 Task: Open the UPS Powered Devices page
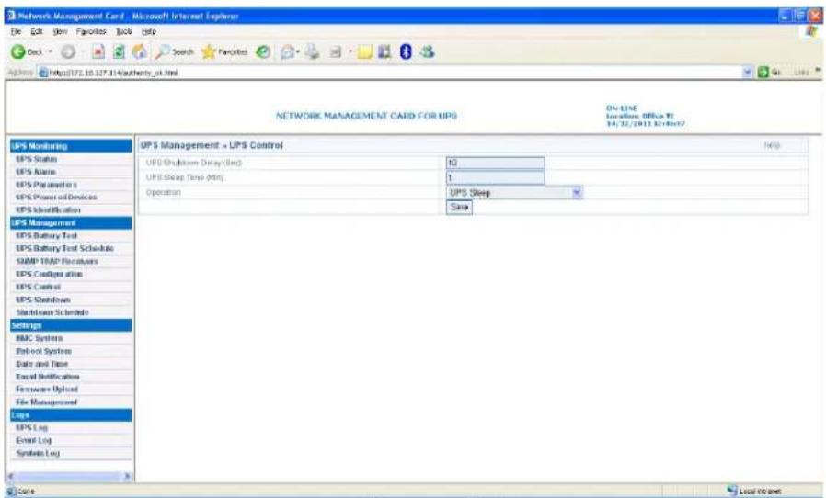pos(56,197)
